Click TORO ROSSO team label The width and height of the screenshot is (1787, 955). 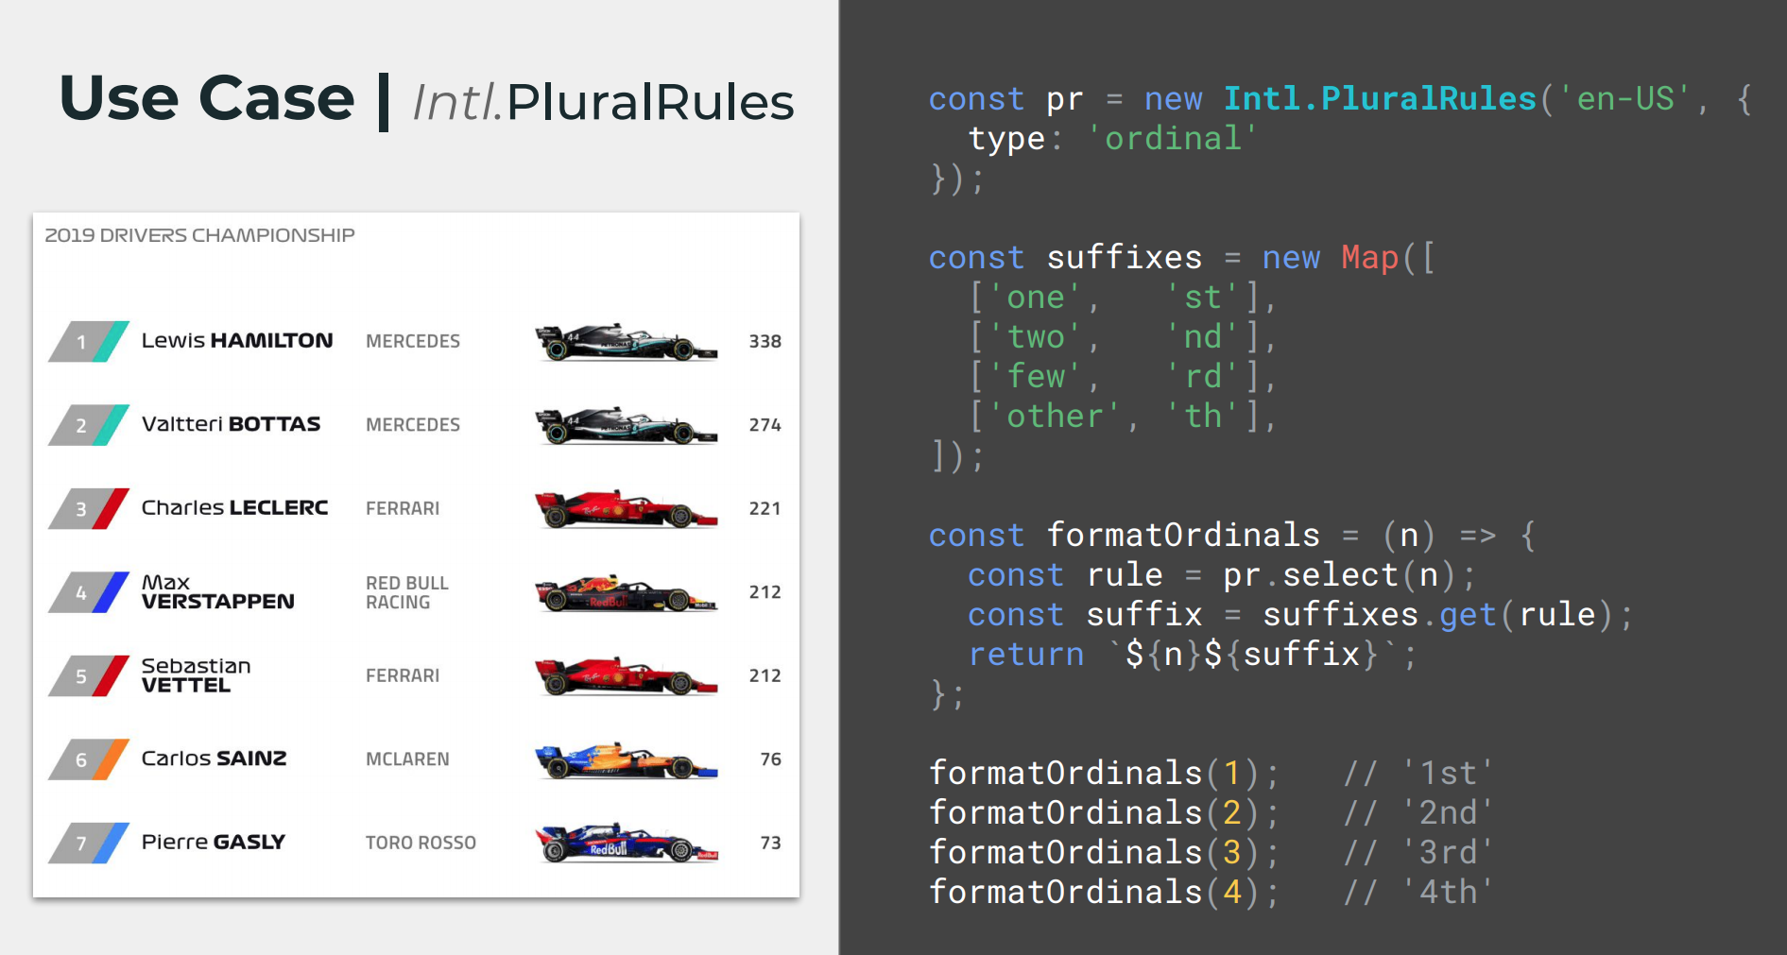tap(421, 843)
